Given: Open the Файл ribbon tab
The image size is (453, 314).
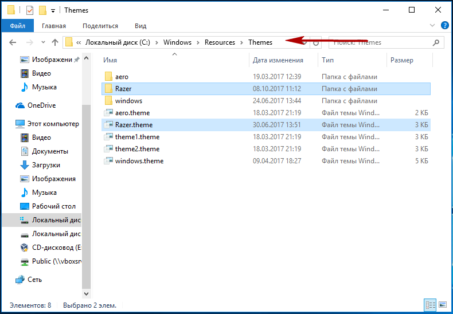Looking at the screenshot, I should [x=18, y=26].
